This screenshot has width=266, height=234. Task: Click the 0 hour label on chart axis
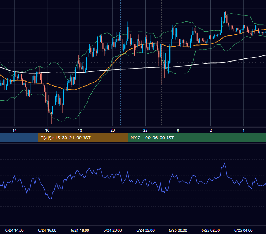(178, 131)
